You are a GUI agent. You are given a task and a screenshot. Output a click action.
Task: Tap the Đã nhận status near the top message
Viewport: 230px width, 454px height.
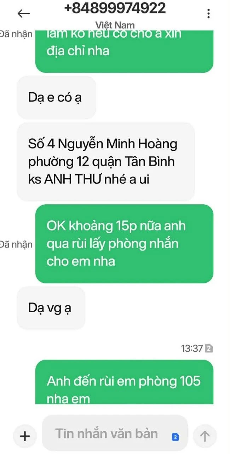point(16,34)
